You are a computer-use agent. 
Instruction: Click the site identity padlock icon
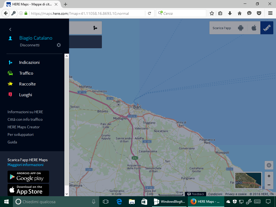coord(26,13)
